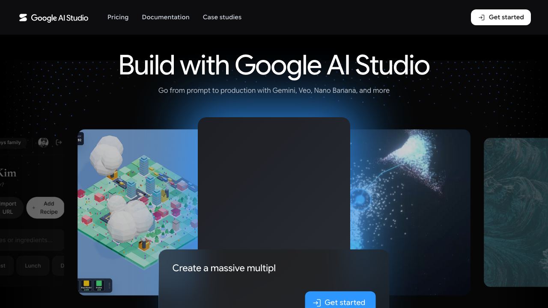
Task: Select the Park build option in city game
Action: [x=99, y=285]
